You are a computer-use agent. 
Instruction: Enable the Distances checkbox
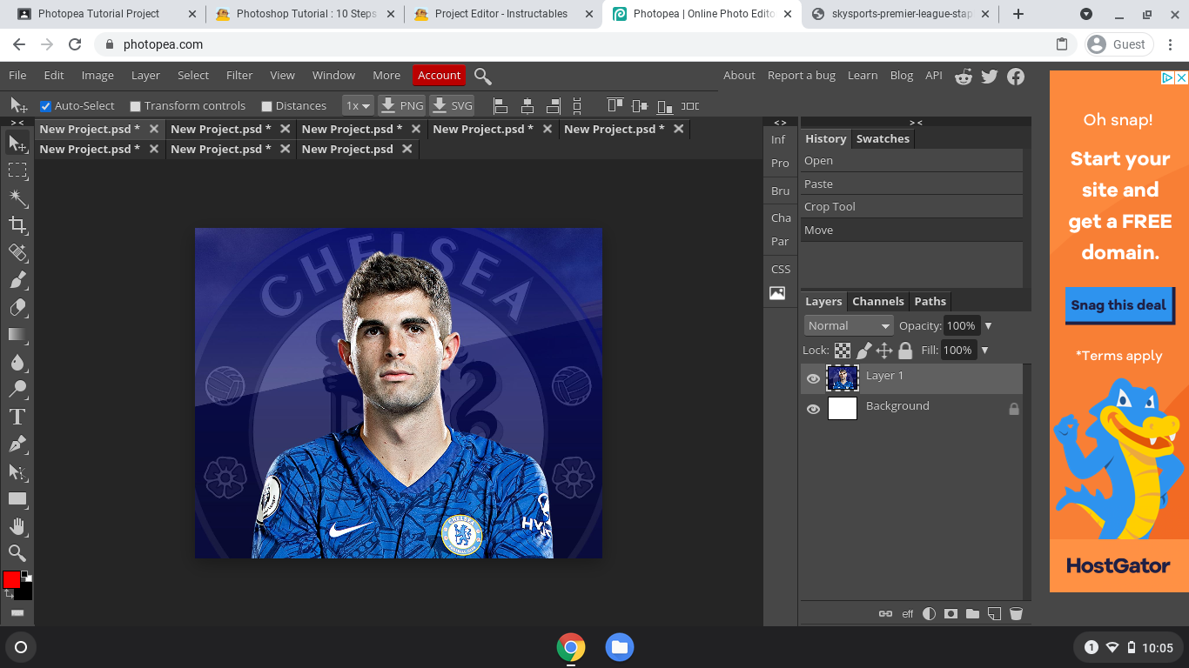click(267, 106)
